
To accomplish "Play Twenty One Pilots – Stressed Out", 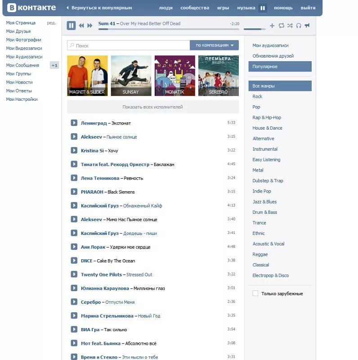I will point(74,274).
